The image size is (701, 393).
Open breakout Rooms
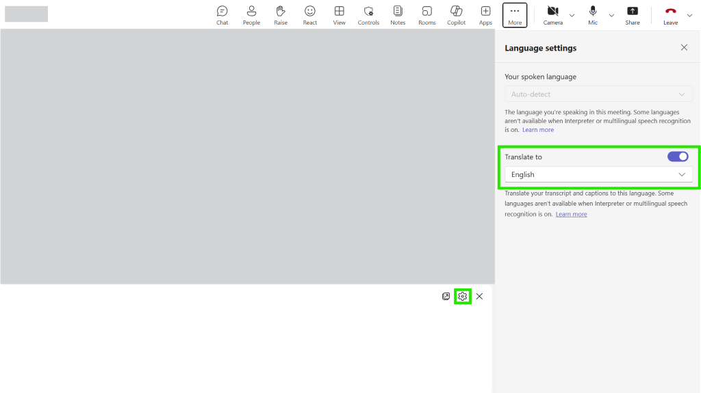tap(427, 15)
